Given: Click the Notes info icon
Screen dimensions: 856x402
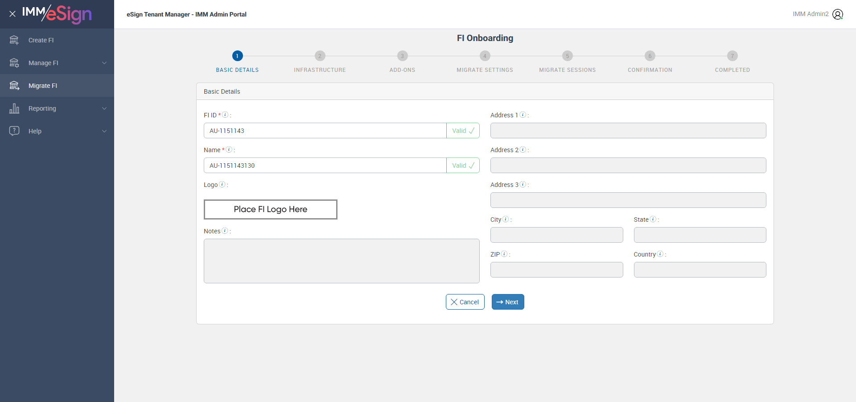Looking at the screenshot, I should (x=225, y=231).
